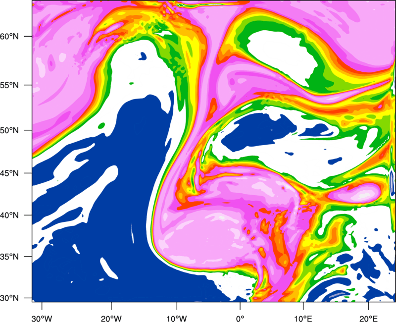The height and width of the screenshot is (322, 396).
Task: Click the 10°W longitude label
Action: (176, 319)
